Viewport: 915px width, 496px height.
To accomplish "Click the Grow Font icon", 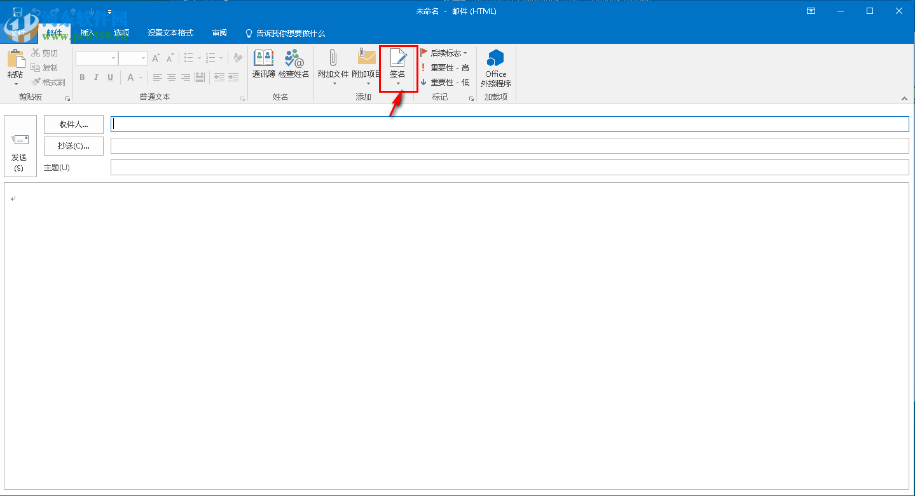I will pyautogui.click(x=156, y=58).
